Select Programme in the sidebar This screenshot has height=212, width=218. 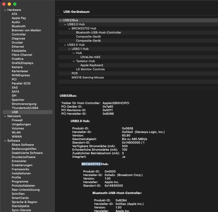point(20,181)
